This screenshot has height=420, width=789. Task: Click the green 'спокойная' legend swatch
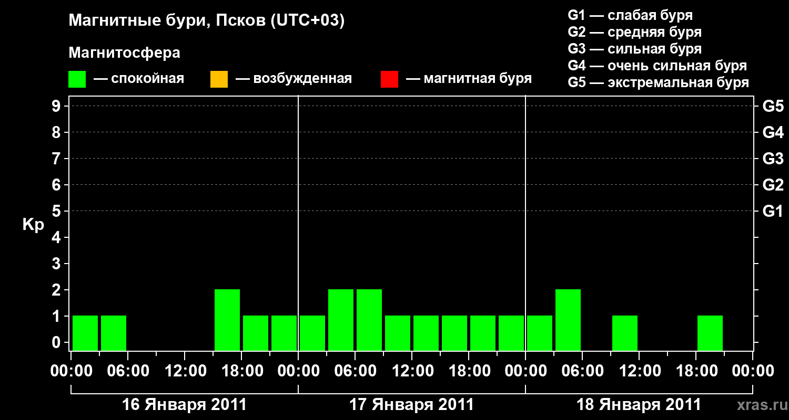click(77, 79)
